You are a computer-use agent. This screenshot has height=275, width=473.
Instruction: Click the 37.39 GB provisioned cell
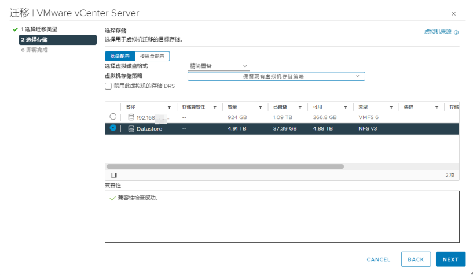click(285, 128)
